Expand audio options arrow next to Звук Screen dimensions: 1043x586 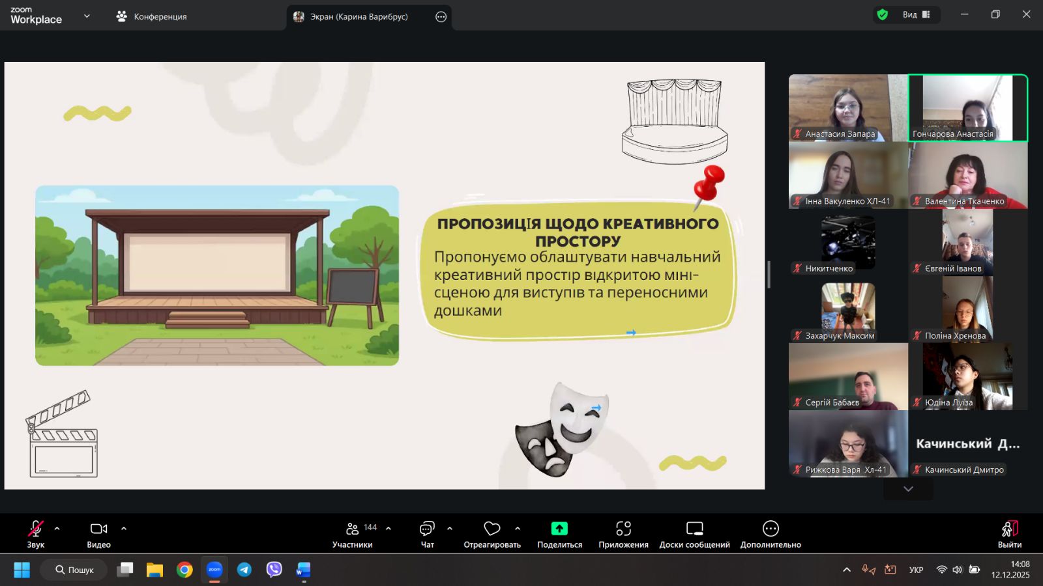click(x=57, y=529)
